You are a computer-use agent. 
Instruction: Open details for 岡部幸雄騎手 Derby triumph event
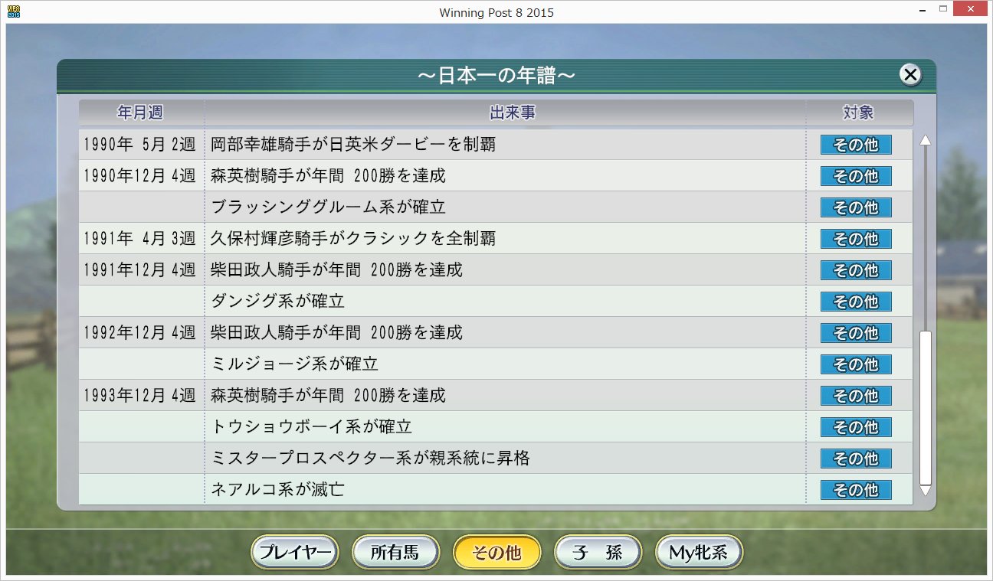pos(856,145)
